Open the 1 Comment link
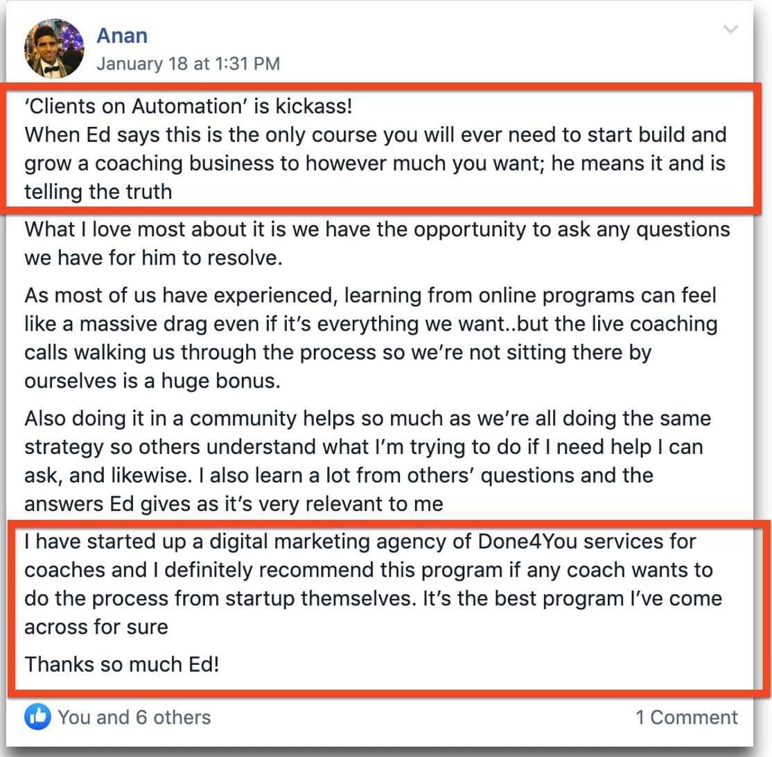Image resolution: width=772 pixels, height=757 pixels. (686, 717)
